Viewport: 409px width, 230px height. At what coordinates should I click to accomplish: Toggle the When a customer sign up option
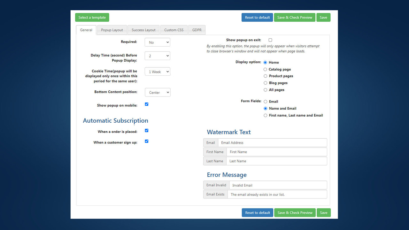pyautogui.click(x=146, y=141)
